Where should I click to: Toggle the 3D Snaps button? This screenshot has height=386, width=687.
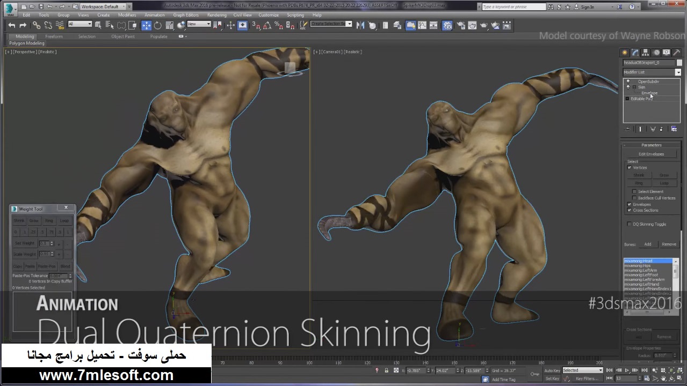(256, 25)
